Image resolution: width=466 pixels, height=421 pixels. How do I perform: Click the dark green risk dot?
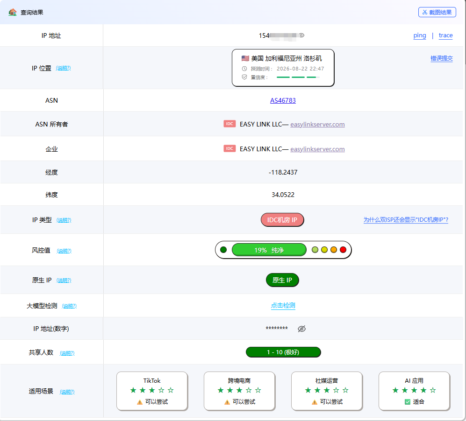click(223, 250)
